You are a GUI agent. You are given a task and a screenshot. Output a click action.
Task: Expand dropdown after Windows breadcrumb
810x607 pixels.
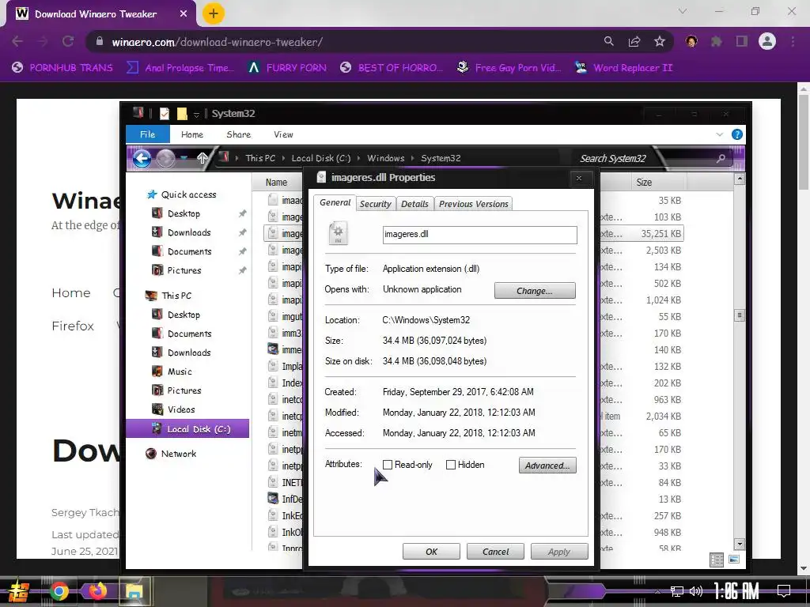[x=413, y=158]
